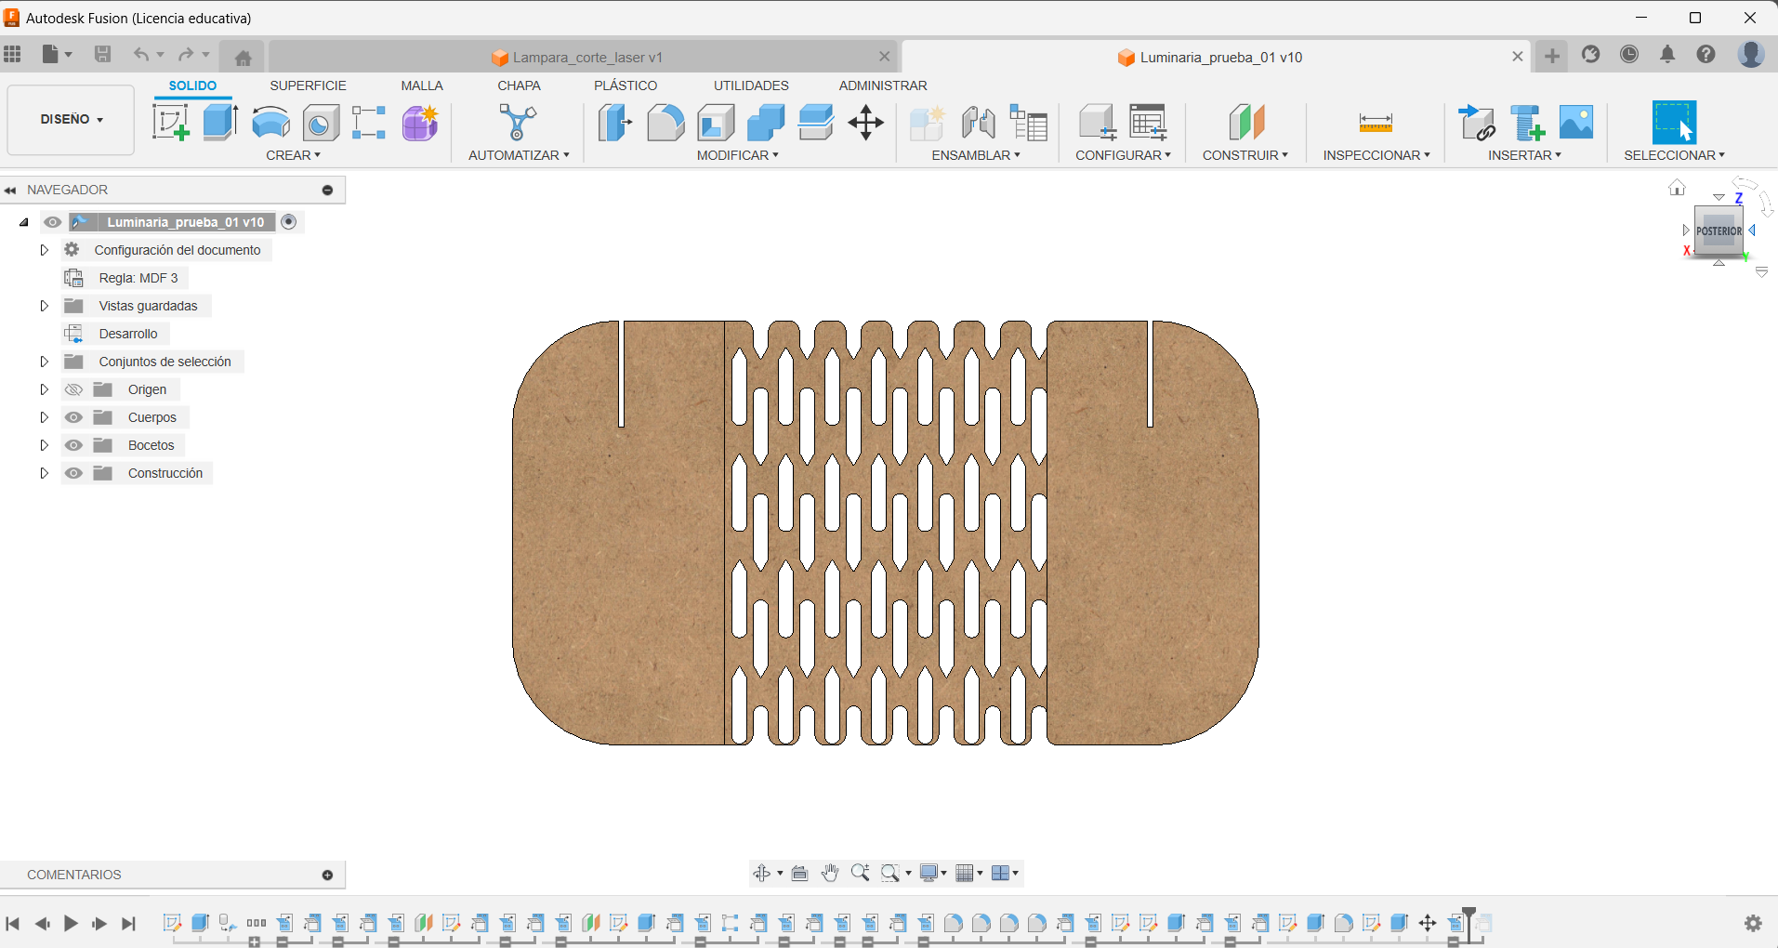Hide the Cuerpos folder
The width and height of the screenshot is (1778, 948).
click(x=73, y=417)
